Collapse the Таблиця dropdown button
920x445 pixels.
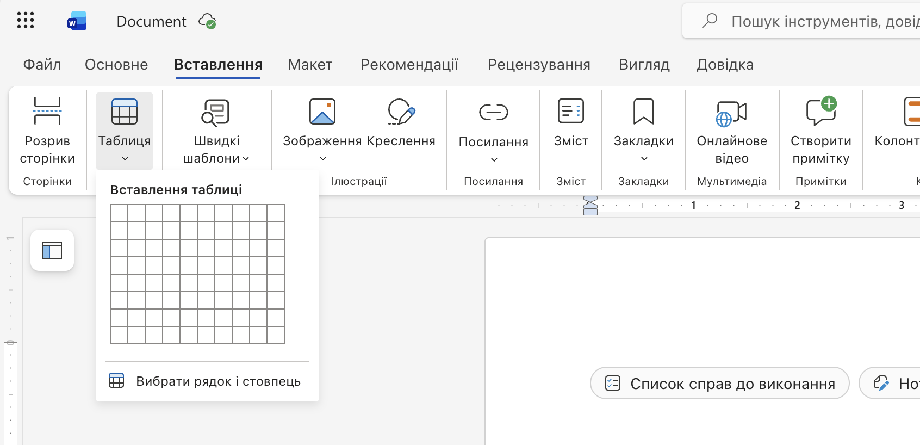pos(125,131)
